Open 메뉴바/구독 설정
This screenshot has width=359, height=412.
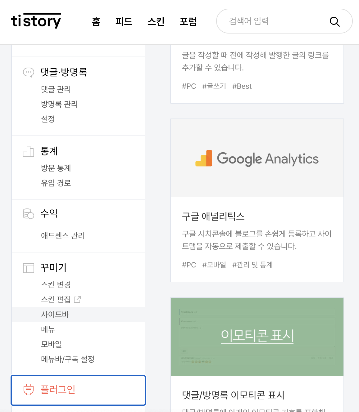coord(68,359)
